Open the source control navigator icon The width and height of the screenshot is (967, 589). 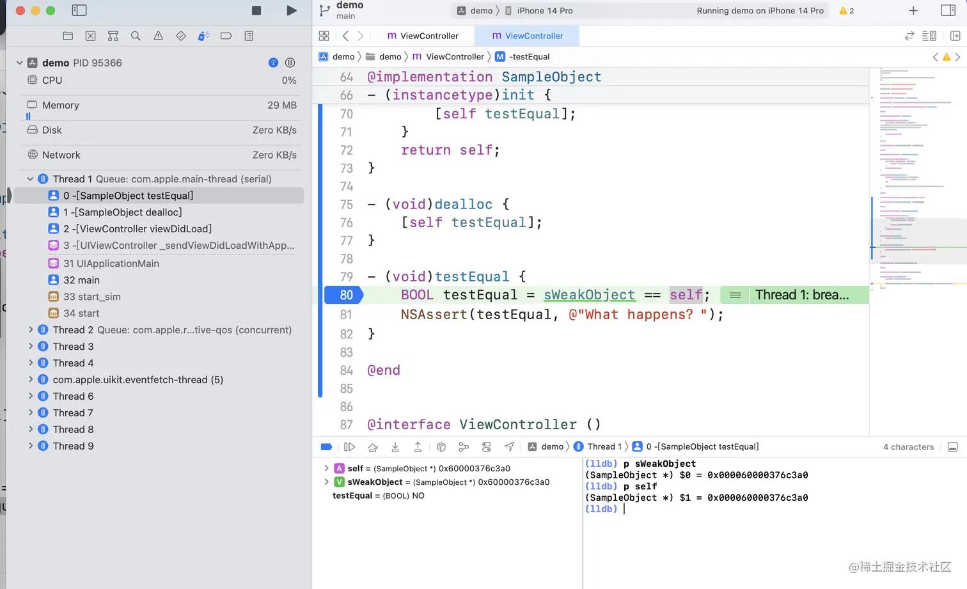coord(91,36)
